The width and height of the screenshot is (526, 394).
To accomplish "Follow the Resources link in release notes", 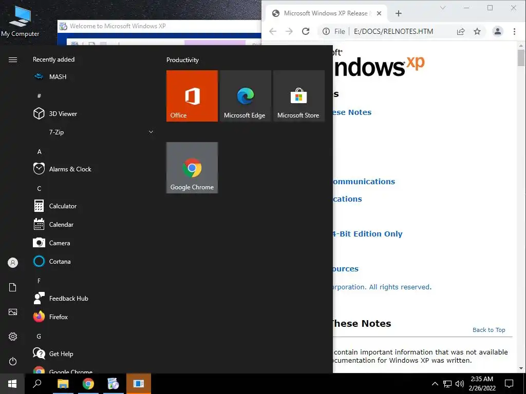I will click(346, 269).
